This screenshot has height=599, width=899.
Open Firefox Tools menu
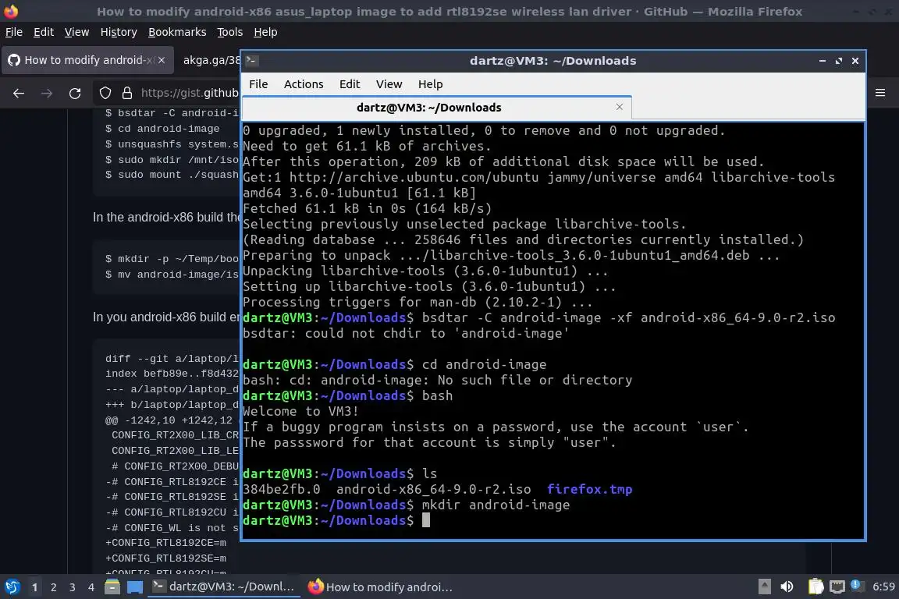[x=230, y=32]
